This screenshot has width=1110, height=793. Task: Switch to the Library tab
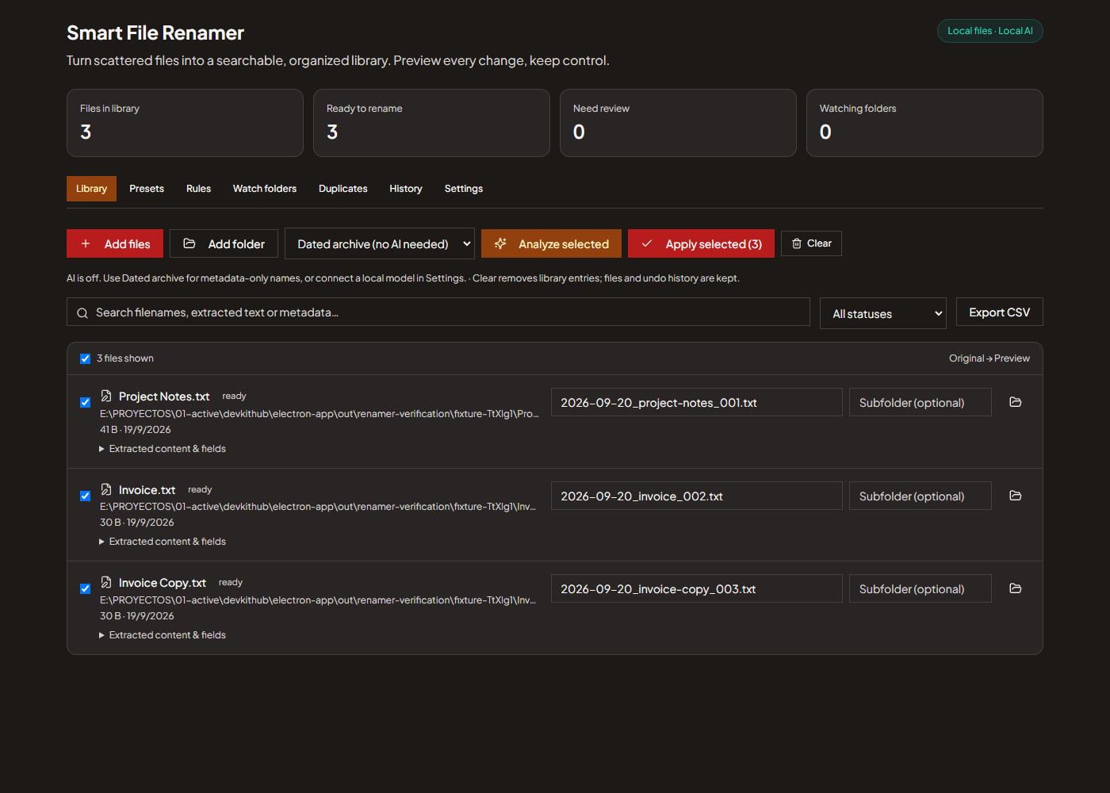91,189
